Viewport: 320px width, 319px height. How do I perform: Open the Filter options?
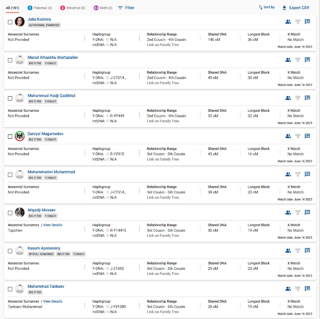tap(126, 8)
